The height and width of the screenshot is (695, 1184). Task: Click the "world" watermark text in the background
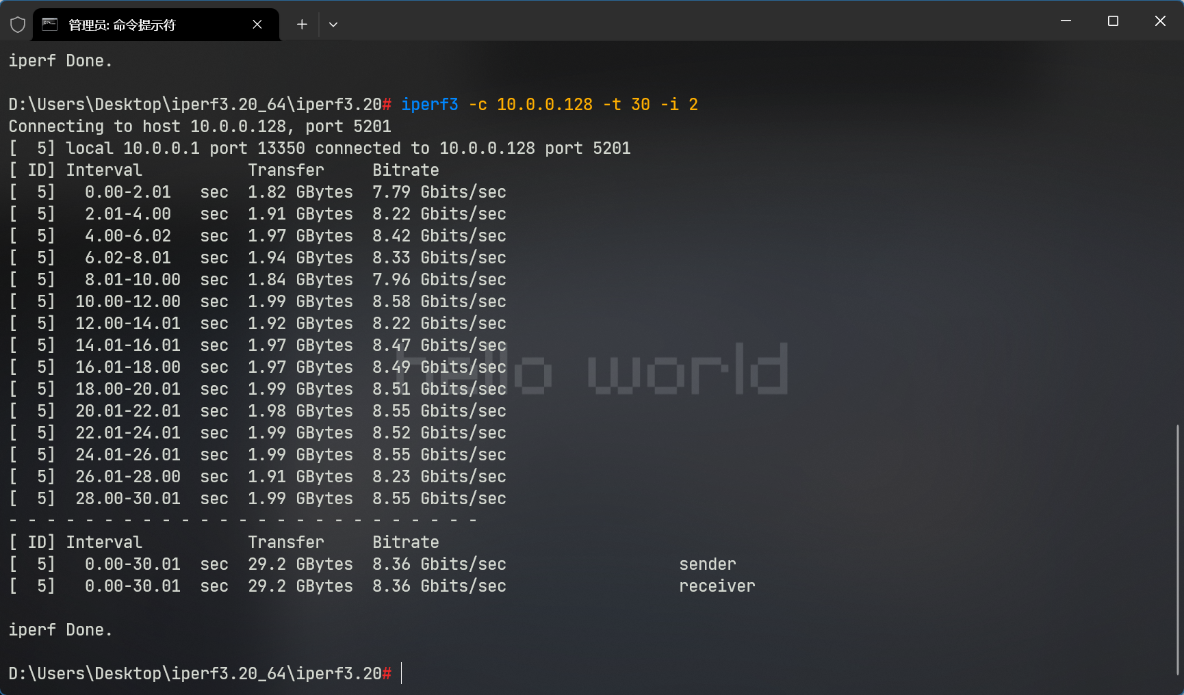[687, 369]
